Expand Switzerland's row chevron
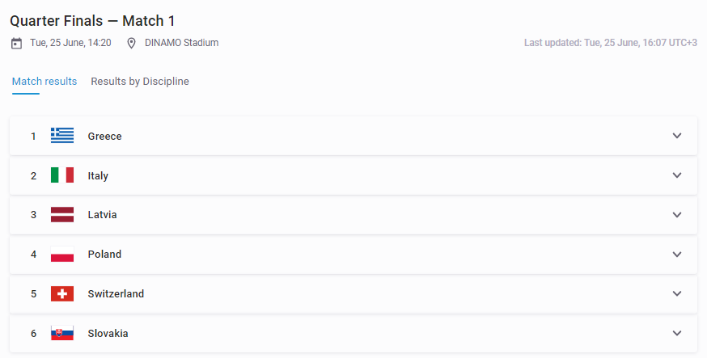Screen dimensions: 707x358 click(677, 293)
